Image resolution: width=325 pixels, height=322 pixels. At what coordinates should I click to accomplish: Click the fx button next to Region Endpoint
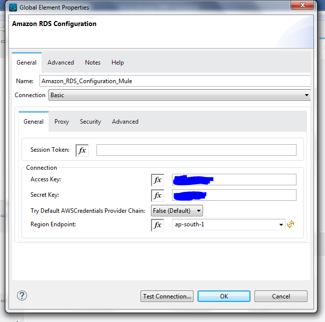point(157,225)
